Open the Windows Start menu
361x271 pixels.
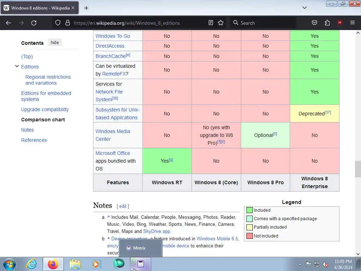click(10, 264)
